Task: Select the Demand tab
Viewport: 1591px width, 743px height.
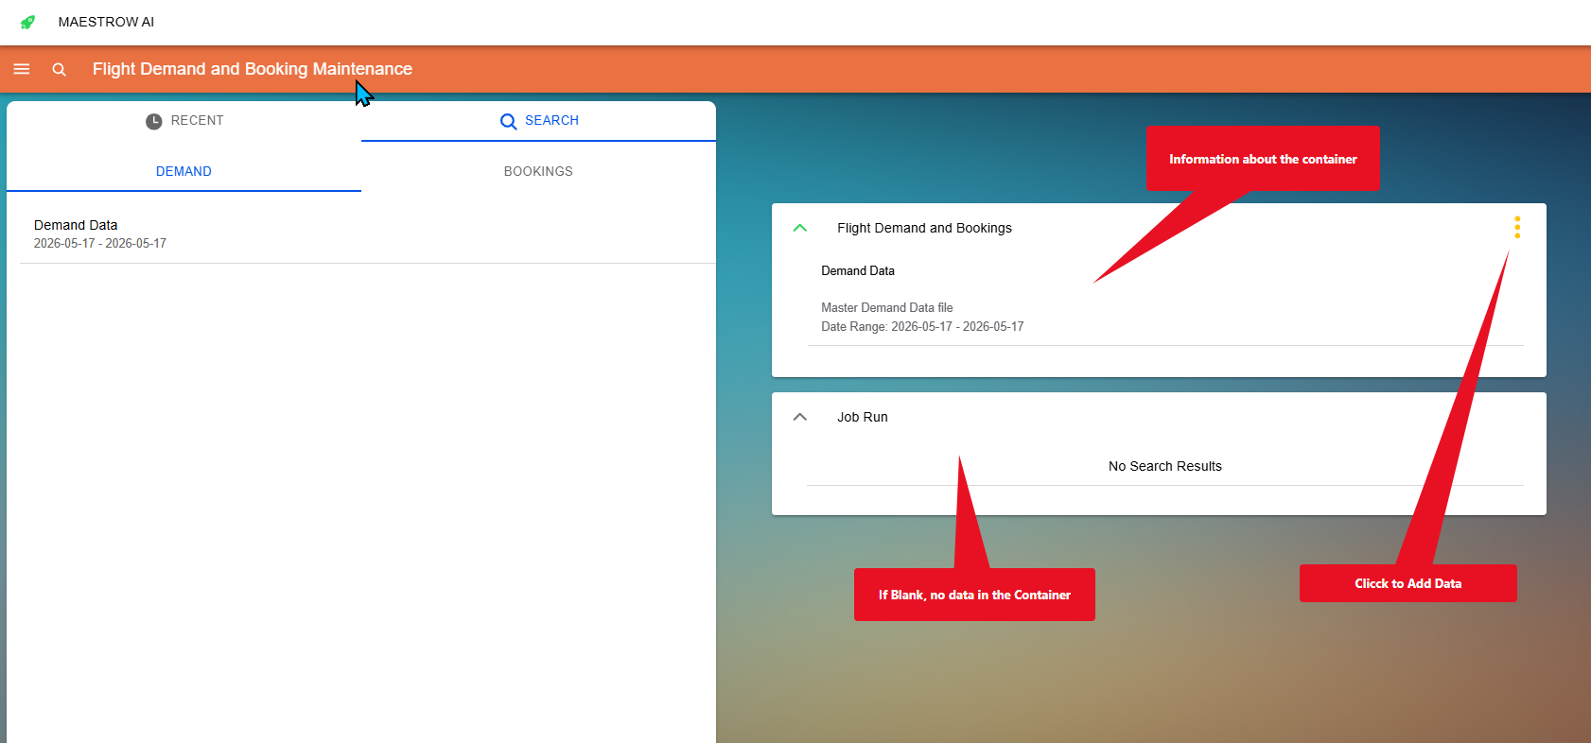Action: (184, 171)
